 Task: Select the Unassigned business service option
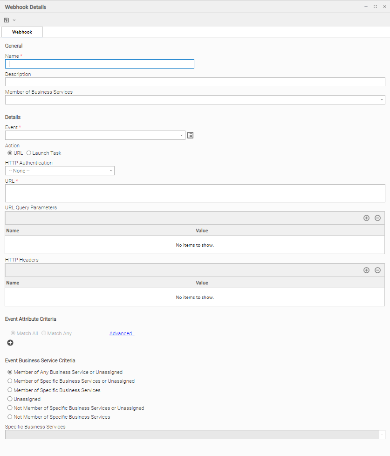[x=10, y=399]
